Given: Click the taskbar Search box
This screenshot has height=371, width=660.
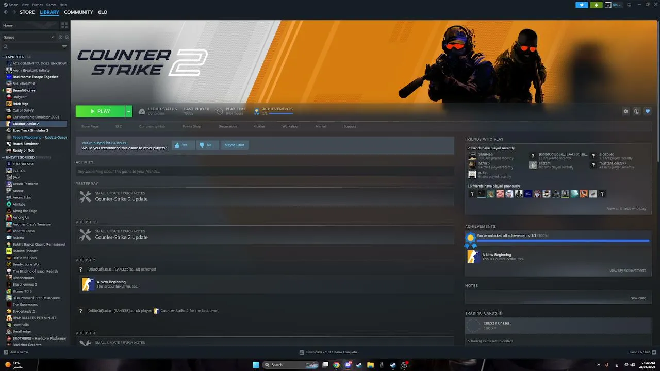Looking at the screenshot, I should pyautogui.click(x=291, y=365).
